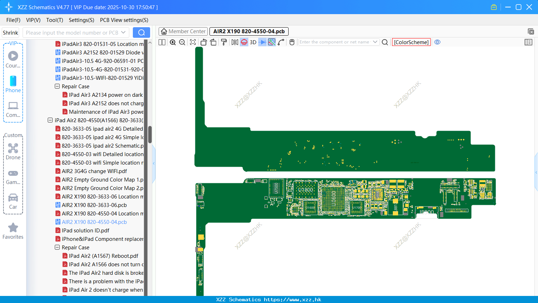Viewport: 538px width, 303px height.
Task: Click the Shrink button
Action: point(11,32)
